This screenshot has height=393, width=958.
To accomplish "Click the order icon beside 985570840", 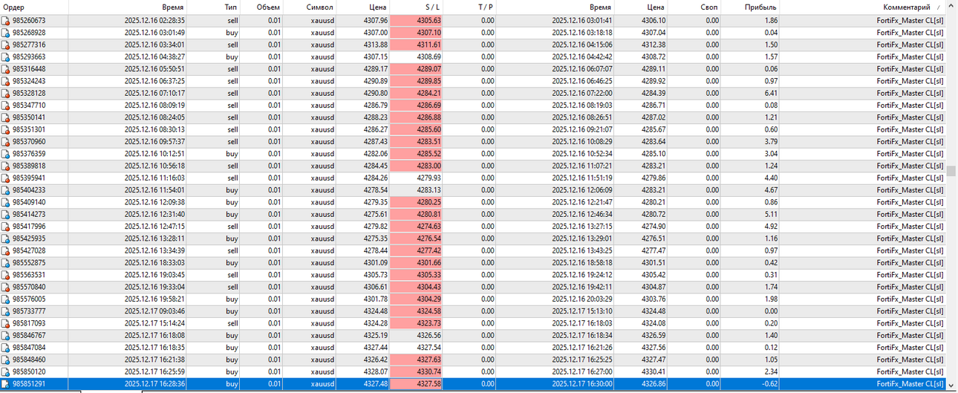I will point(6,287).
